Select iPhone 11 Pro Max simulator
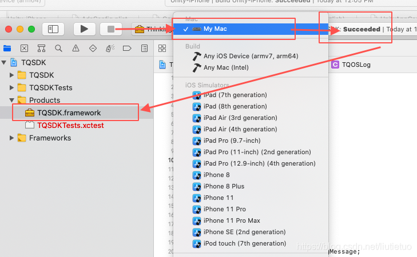This screenshot has width=417, height=257. click(x=251, y=220)
